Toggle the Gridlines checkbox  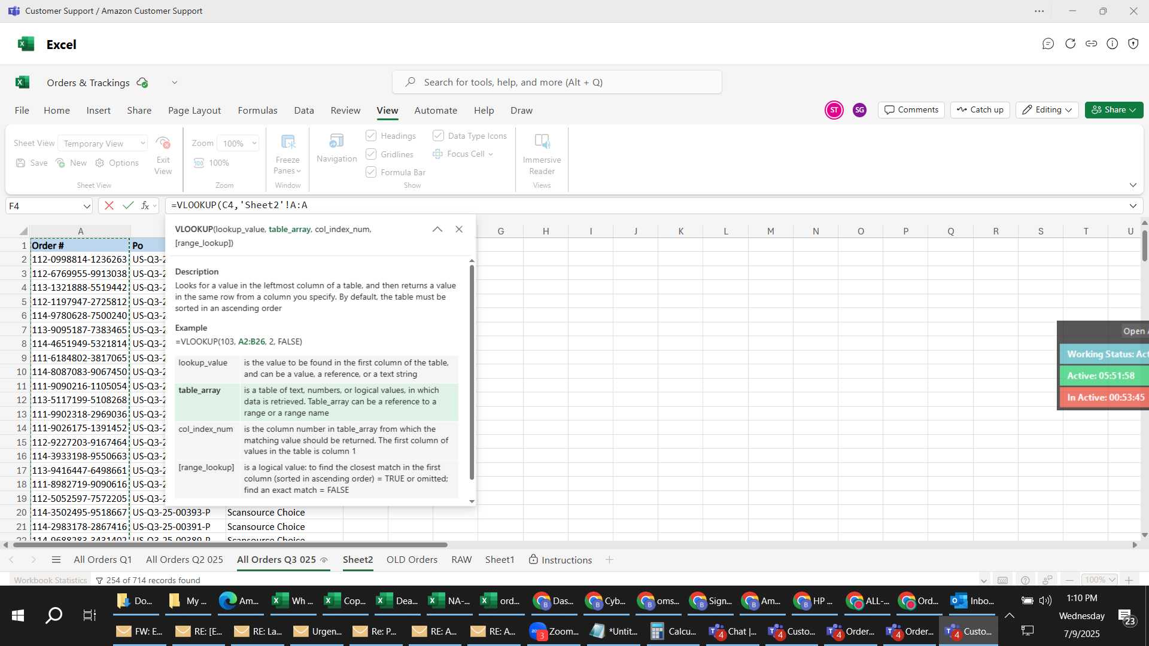371,154
